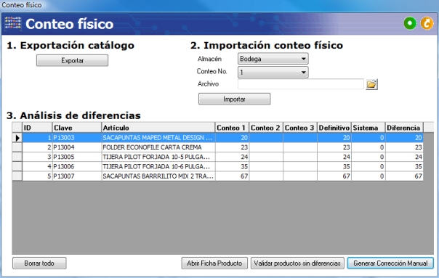
Task: Expand the Conteo No. dropdown
Action: coord(273,72)
